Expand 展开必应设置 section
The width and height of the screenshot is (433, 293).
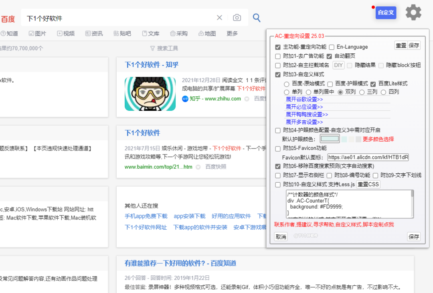304,107
